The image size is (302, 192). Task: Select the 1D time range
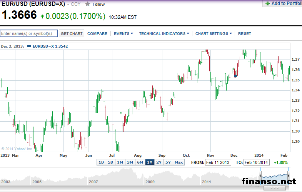click(101, 162)
